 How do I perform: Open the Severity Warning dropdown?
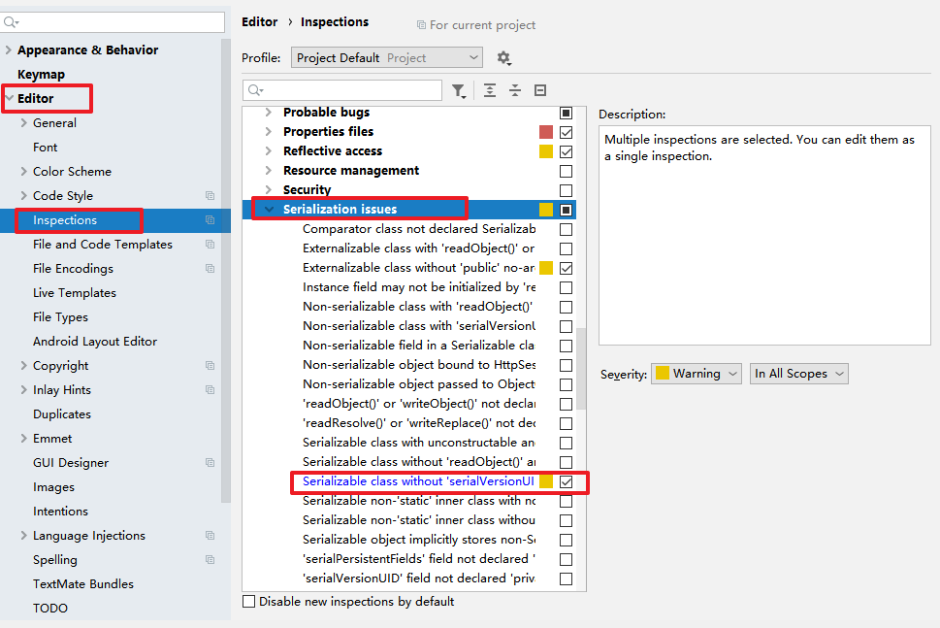coord(696,374)
